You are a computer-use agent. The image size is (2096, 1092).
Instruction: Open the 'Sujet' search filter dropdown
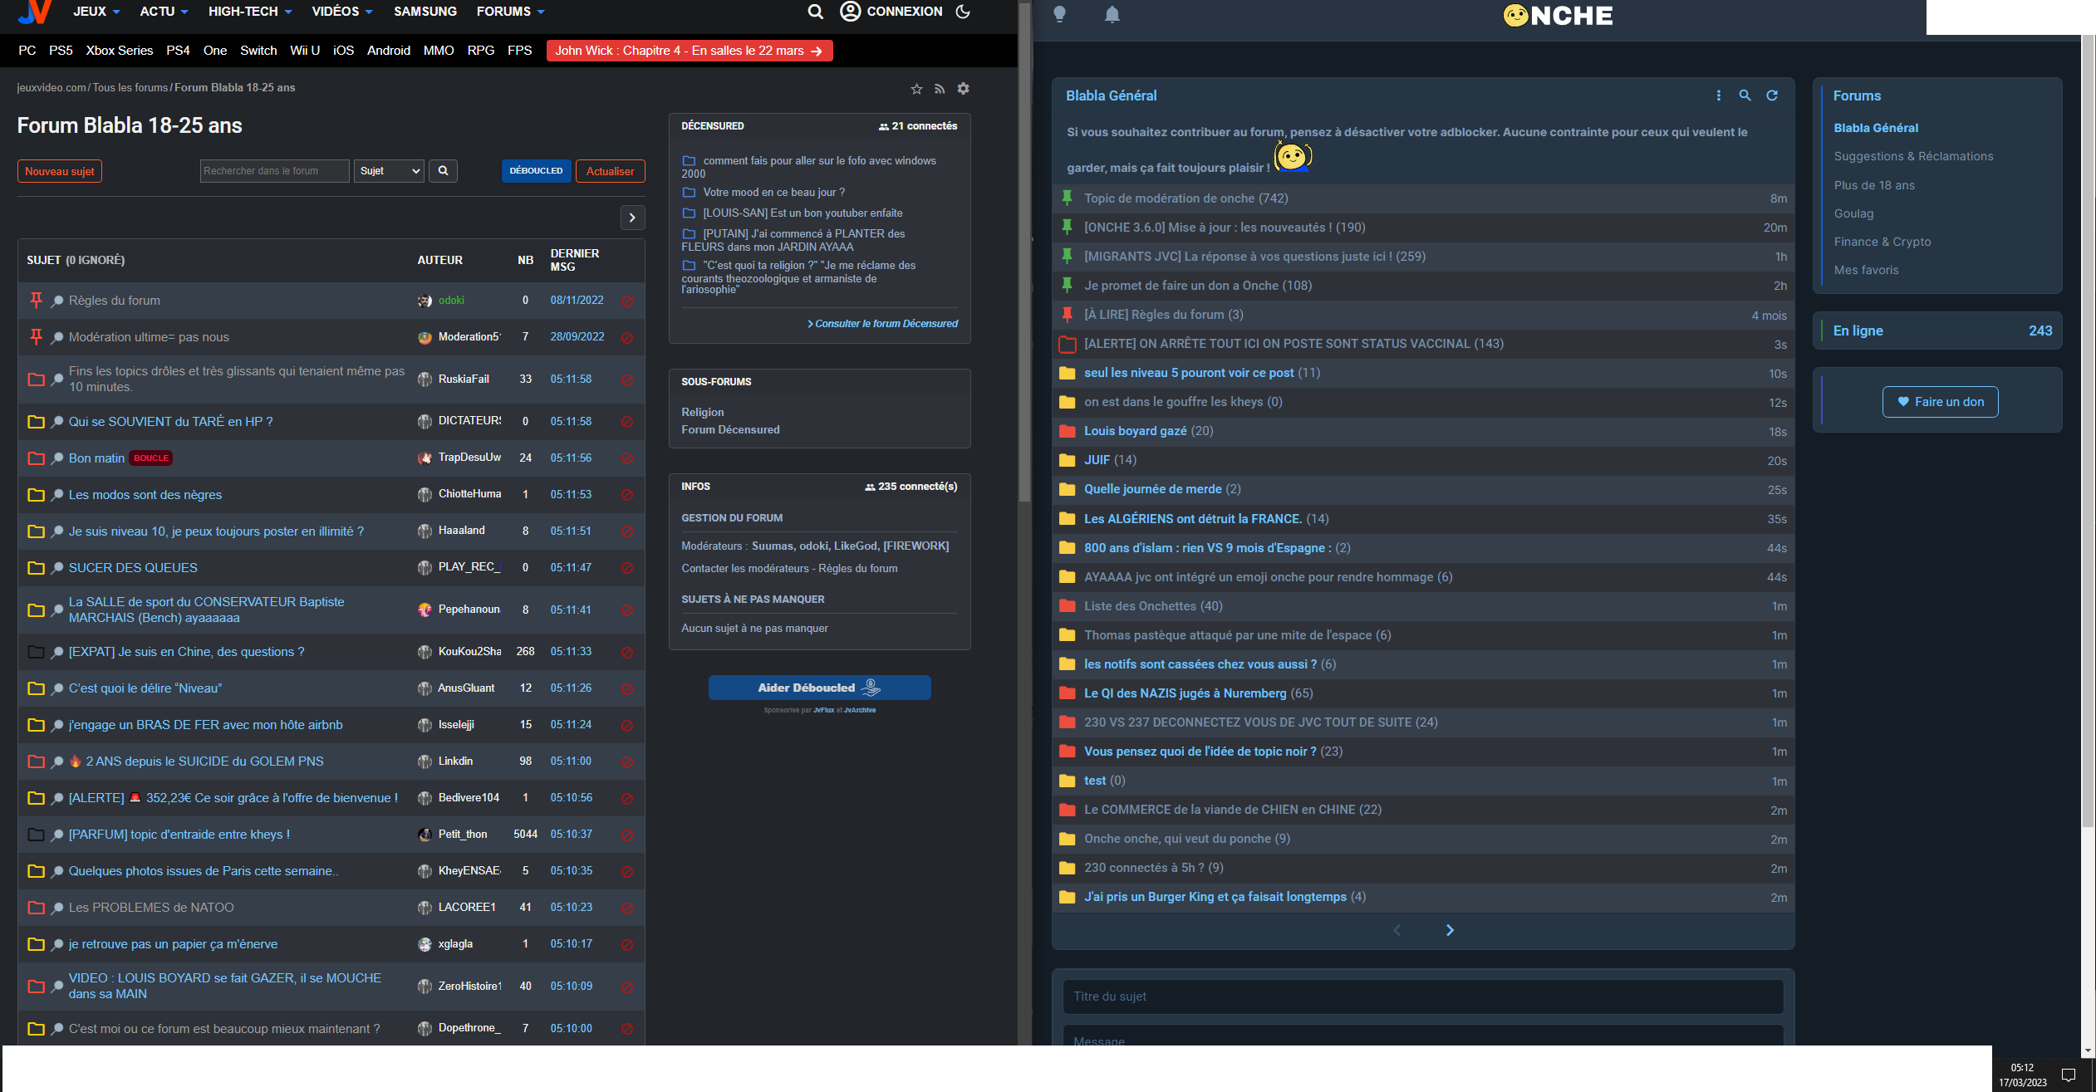point(388,171)
